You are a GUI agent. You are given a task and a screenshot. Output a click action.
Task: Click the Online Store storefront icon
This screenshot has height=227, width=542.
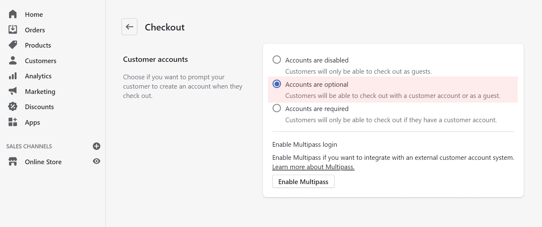13,162
